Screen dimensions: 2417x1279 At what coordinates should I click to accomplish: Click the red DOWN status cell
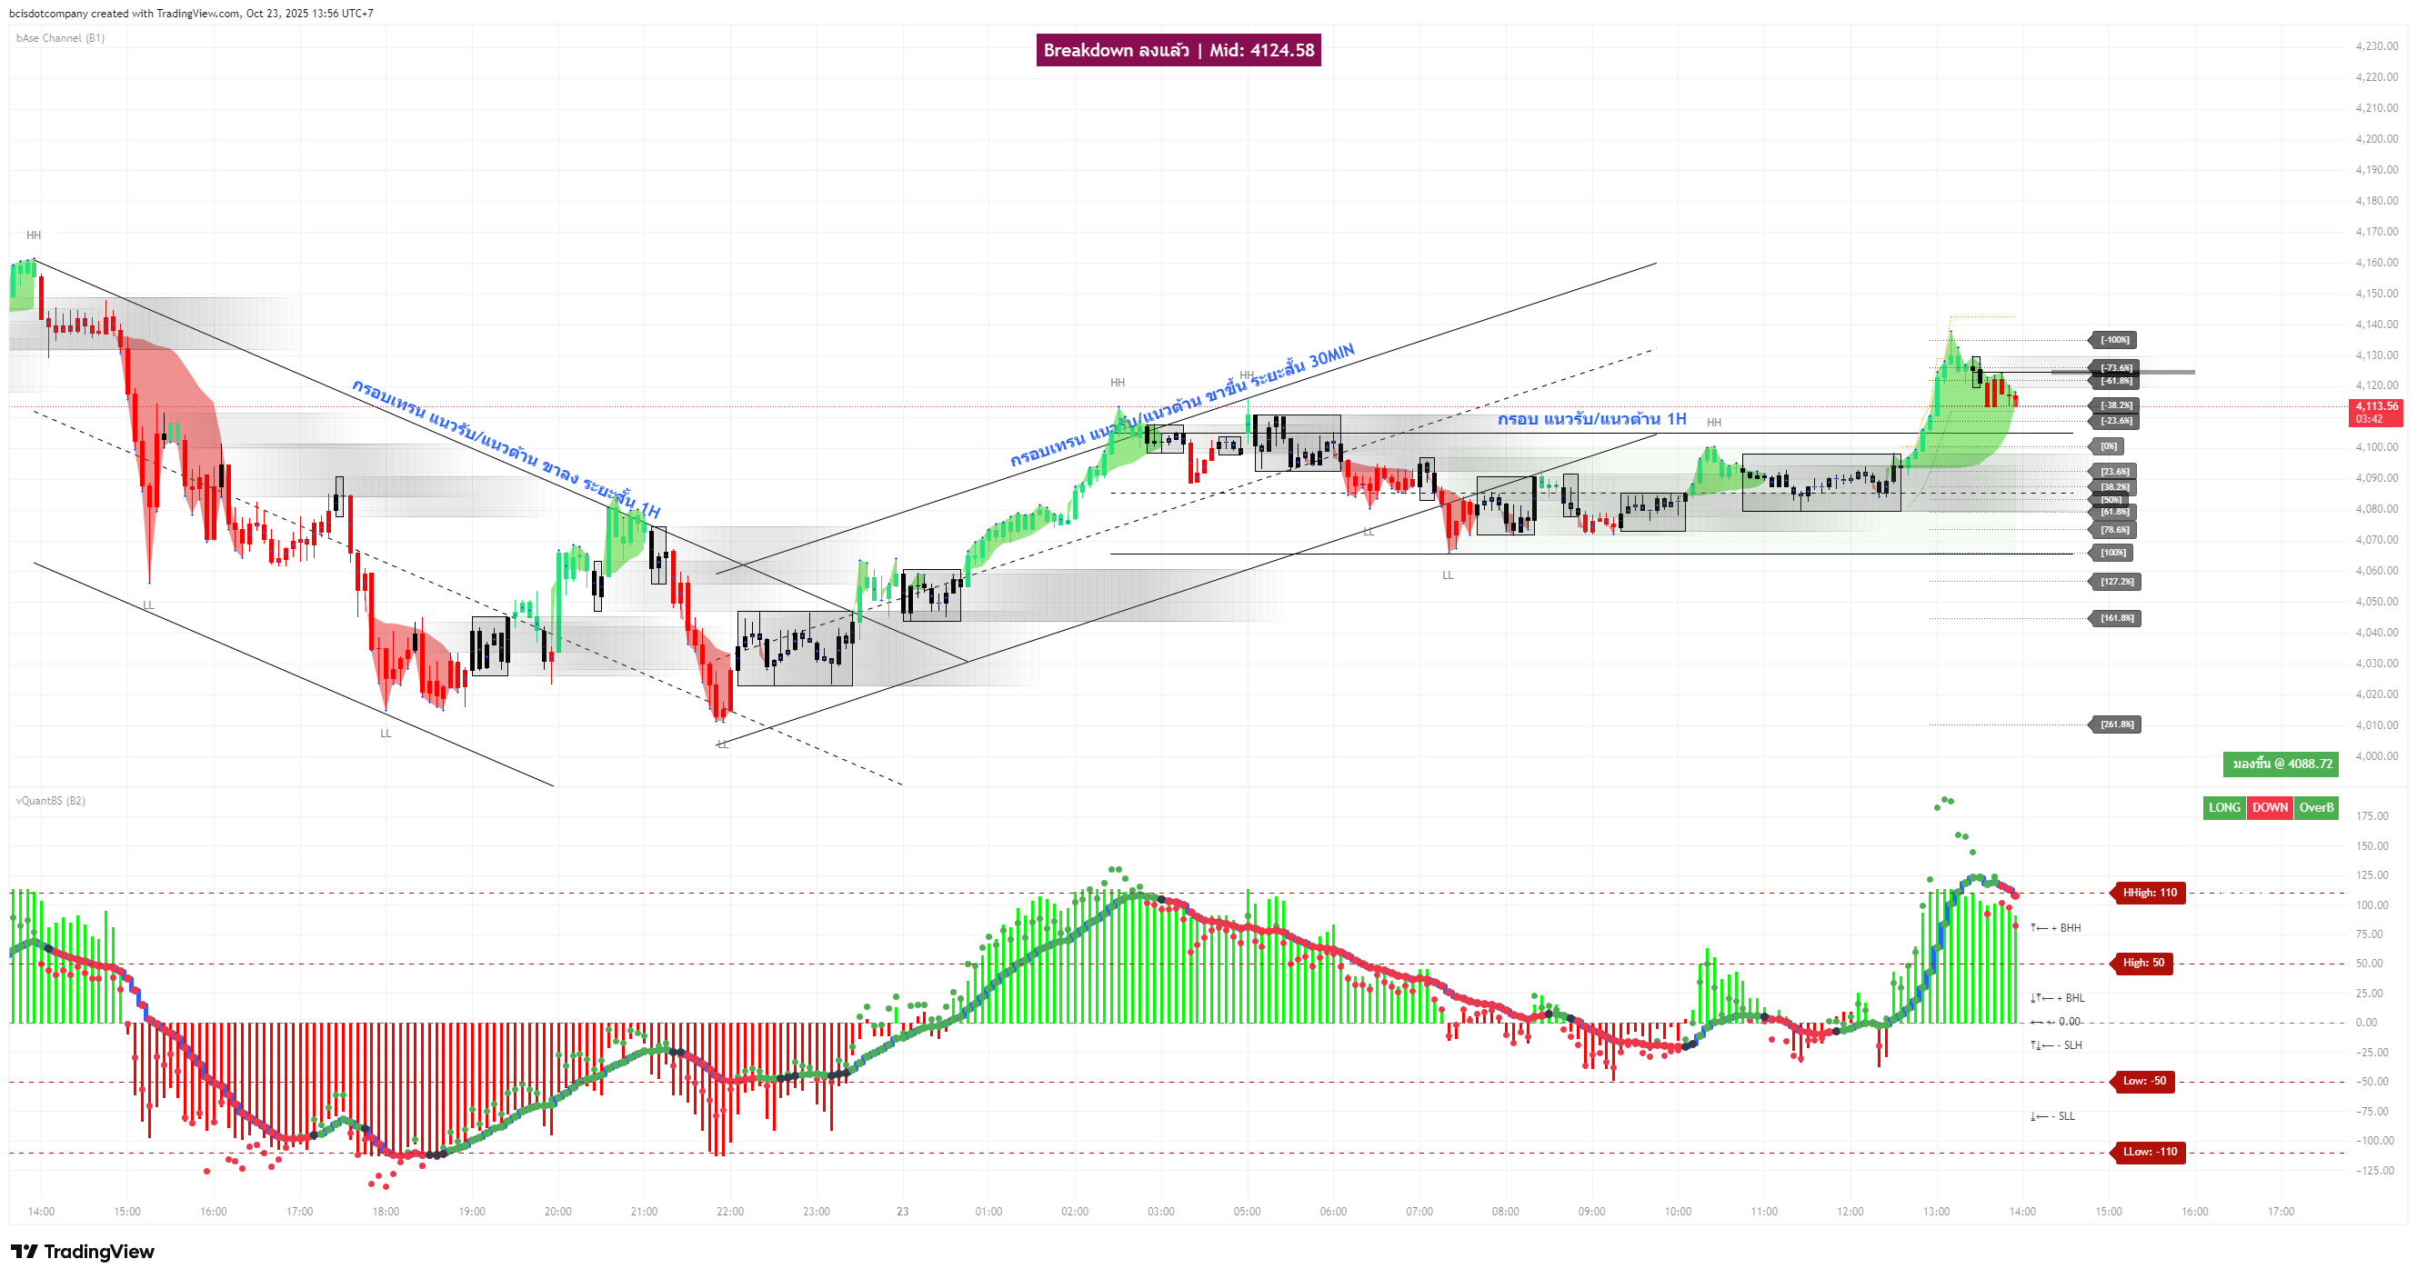coord(2270,807)
